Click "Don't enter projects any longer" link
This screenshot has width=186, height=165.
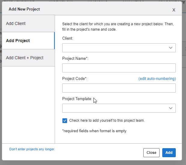(x=32, y=149)
